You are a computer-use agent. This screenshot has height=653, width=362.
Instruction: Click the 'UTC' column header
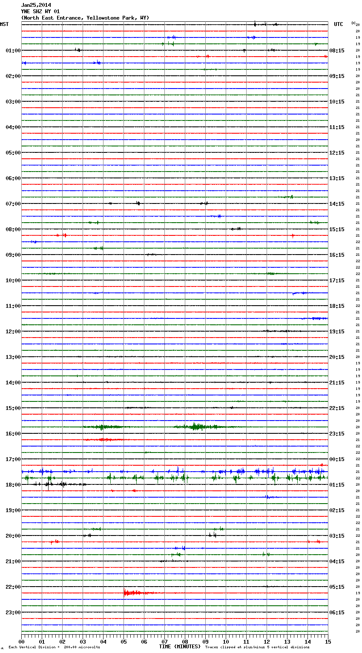[x=339, y=24]
